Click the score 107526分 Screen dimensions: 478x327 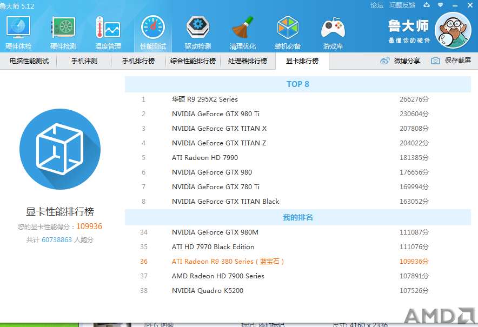click(414, 291)
